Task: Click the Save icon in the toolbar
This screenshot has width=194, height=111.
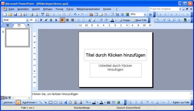Action: coord(15,15)
